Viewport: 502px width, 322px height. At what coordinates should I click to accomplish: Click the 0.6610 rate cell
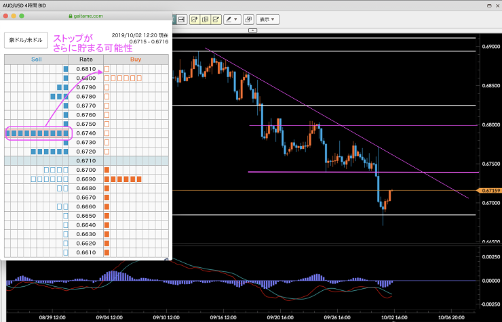click(86, 252)
